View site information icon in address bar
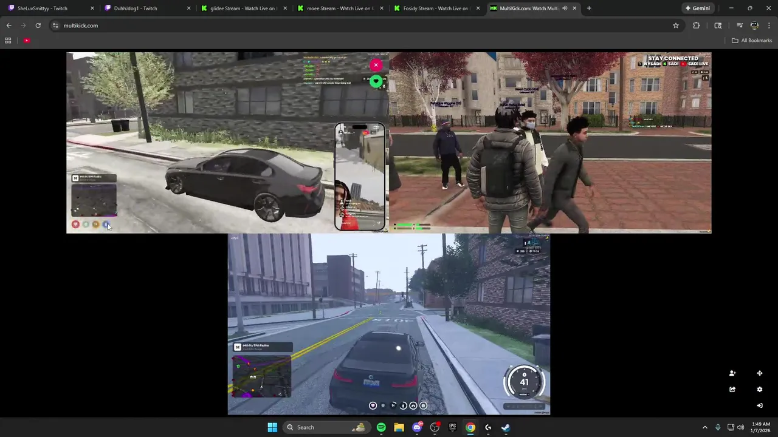778x437 pixels. (55, 25)
